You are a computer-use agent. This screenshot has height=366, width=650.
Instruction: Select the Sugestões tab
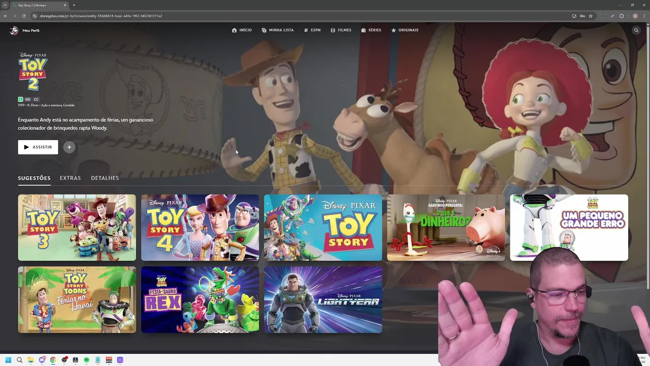click(x=34, y=178)
